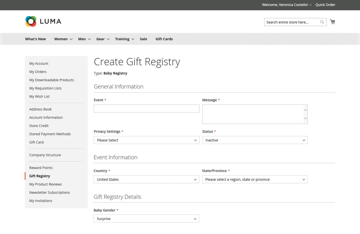Open Stored Payment Methods
Screen dimensions: 360x234
click(x=50, y=134)
